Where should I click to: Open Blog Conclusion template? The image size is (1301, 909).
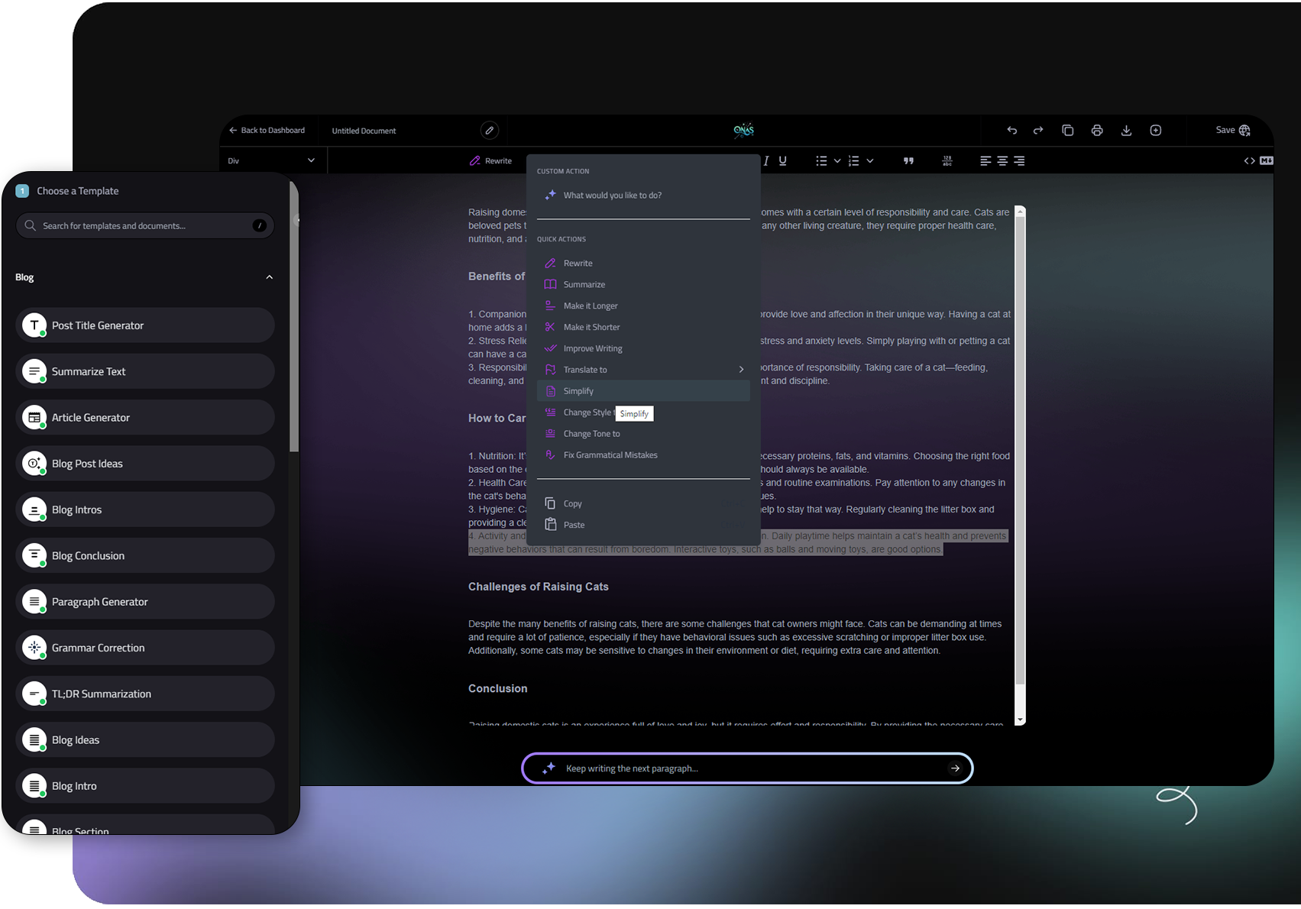pos(145,556)
